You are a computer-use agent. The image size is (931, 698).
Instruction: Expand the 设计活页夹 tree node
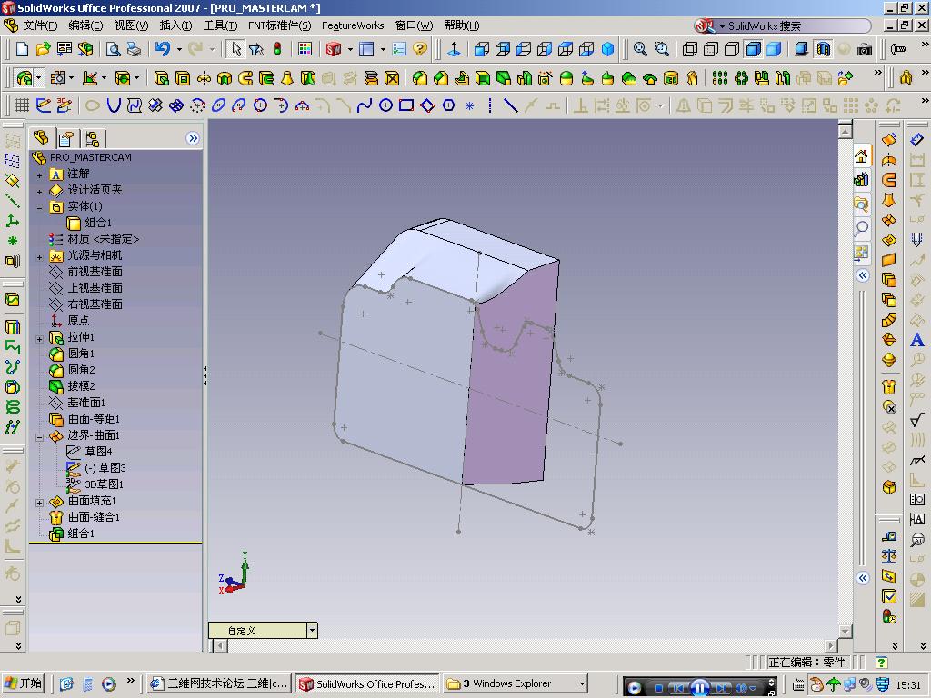(39, 192)
